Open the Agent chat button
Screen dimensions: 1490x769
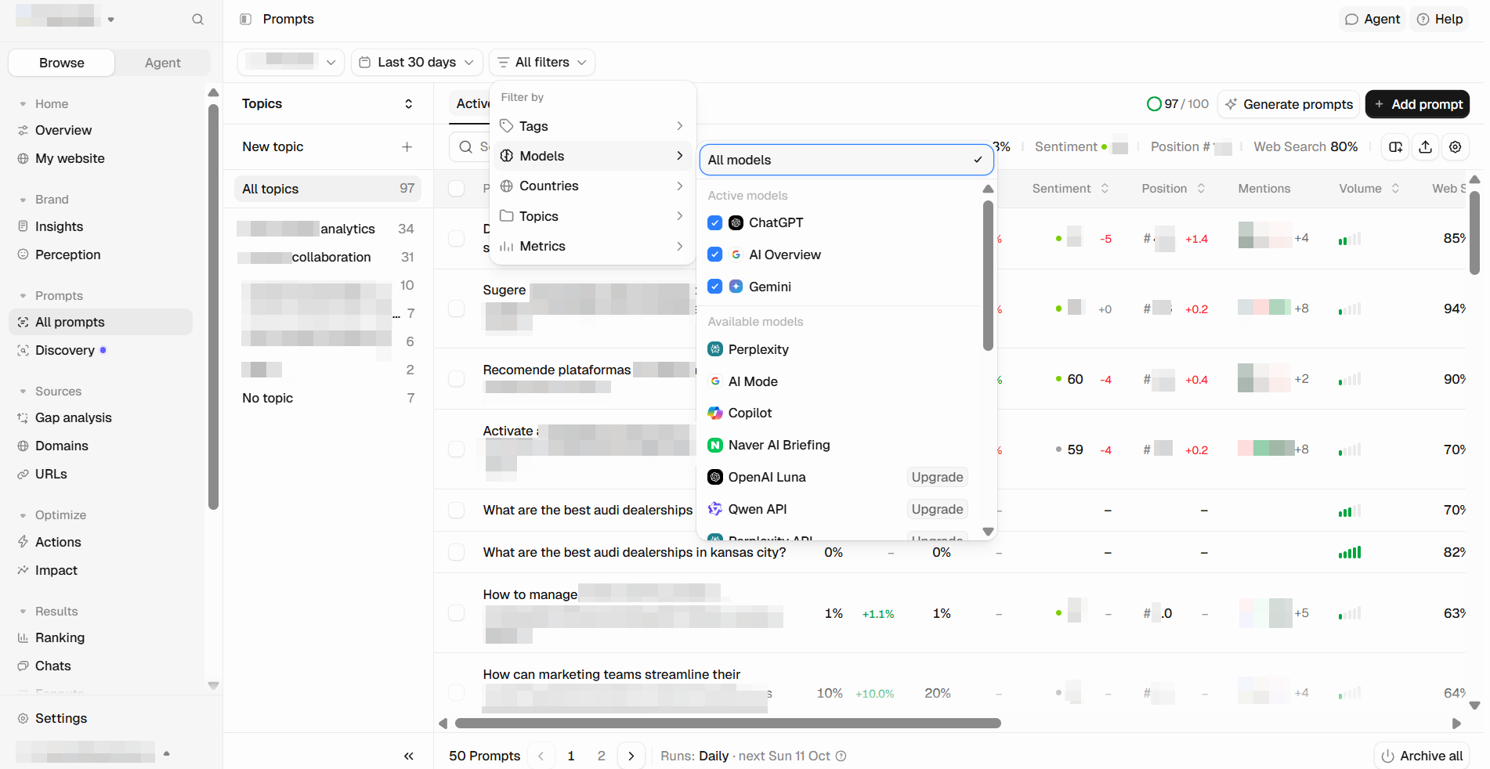[1372, 20]
